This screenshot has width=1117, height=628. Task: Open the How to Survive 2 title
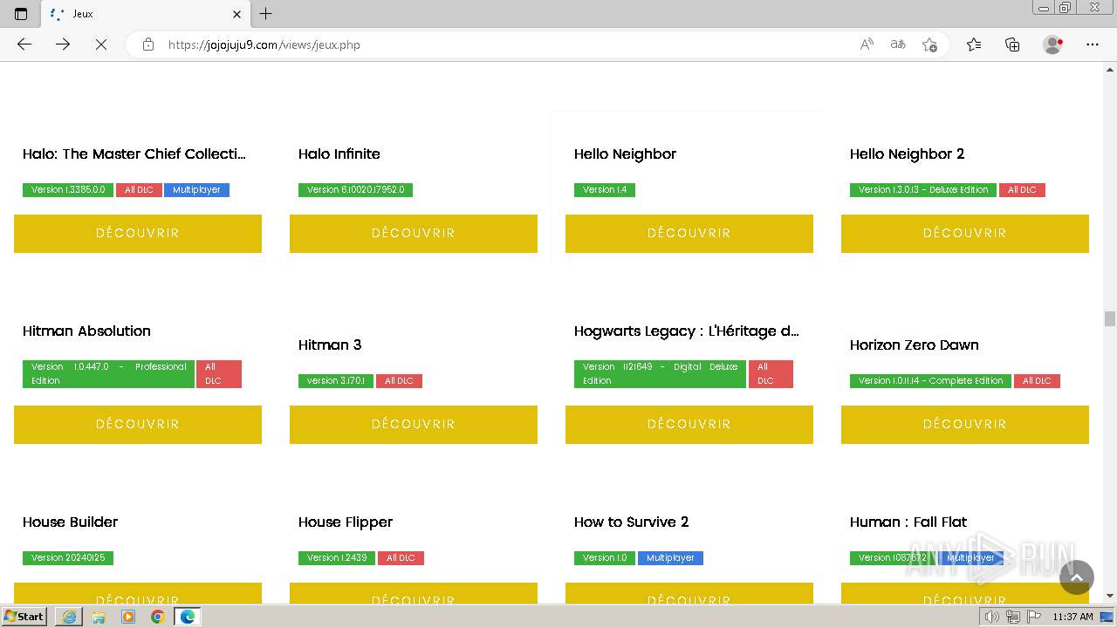pos(631,522)
